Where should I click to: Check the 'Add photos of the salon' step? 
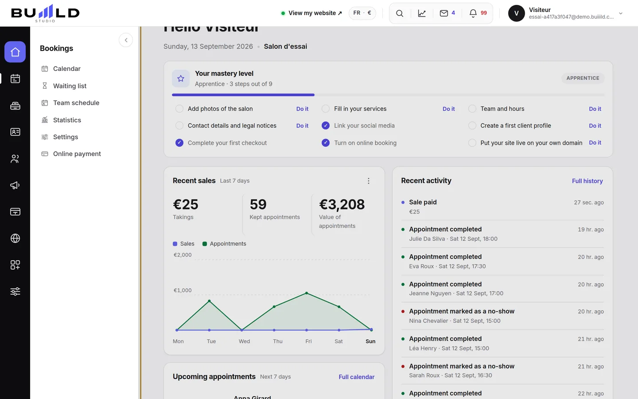179,109
